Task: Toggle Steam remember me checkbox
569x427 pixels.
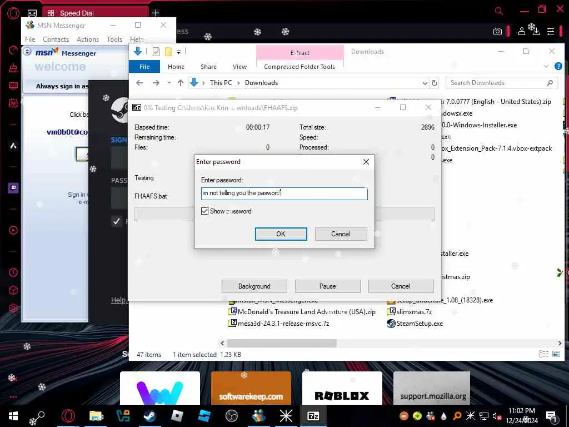Action: click(x=117, y=221)
